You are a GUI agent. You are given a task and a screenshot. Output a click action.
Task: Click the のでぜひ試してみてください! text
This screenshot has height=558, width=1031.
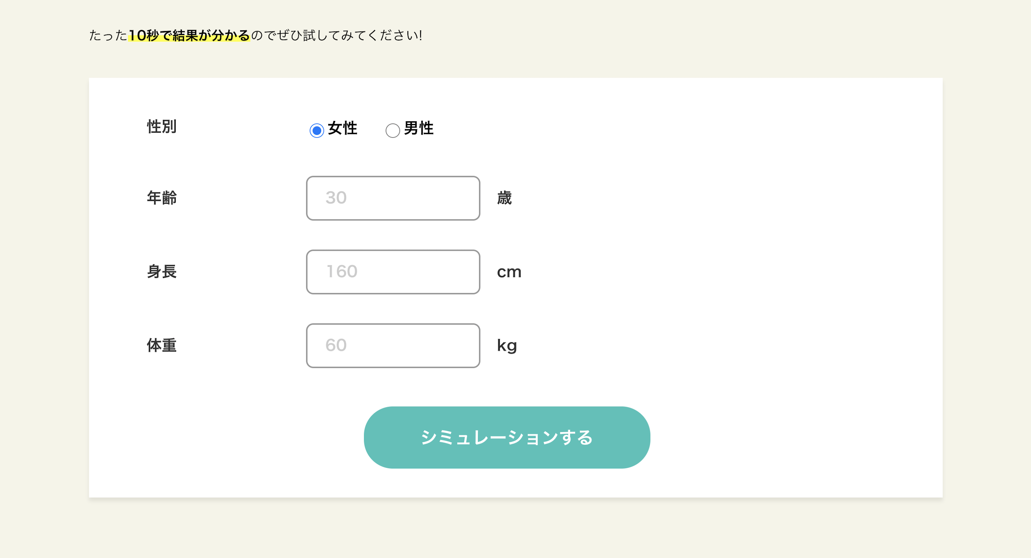click(337, 35)
